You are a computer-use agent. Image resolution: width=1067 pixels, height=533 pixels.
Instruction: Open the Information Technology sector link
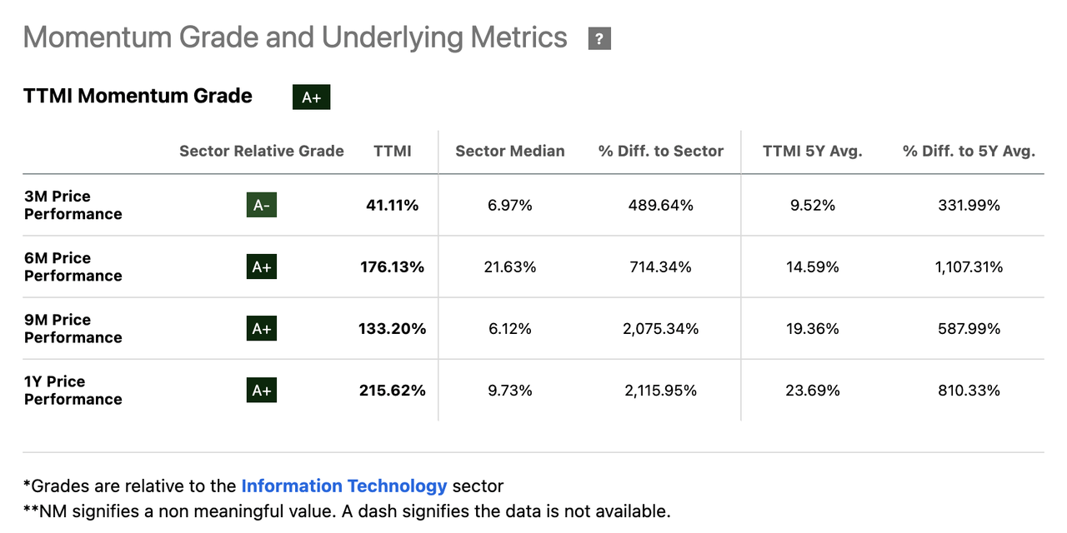pyautogui.click(x=344, y=486)
